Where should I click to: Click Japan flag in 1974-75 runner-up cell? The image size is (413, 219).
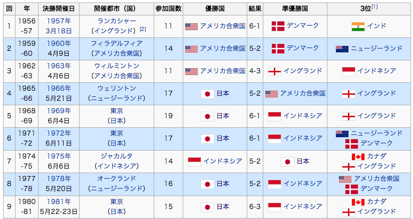click(287, 161)
